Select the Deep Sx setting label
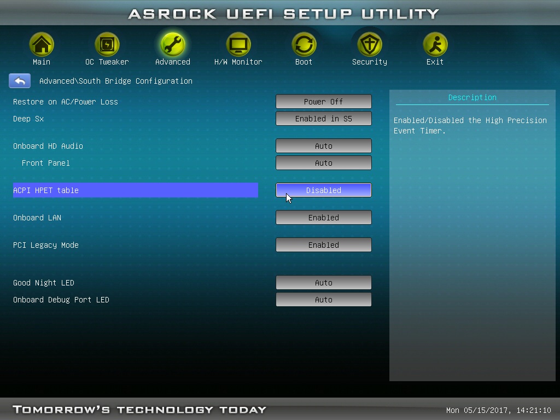 tap(28, 119)
